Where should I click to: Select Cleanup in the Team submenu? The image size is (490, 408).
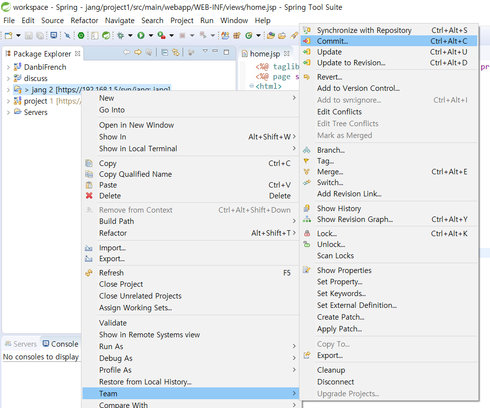point(389,370)
